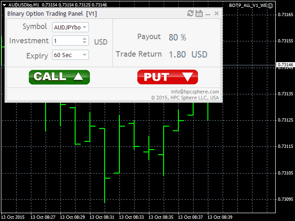Click the info@hpcsphere.com email text
This screenshot has width=295, height=221.
tap(195, 92)
